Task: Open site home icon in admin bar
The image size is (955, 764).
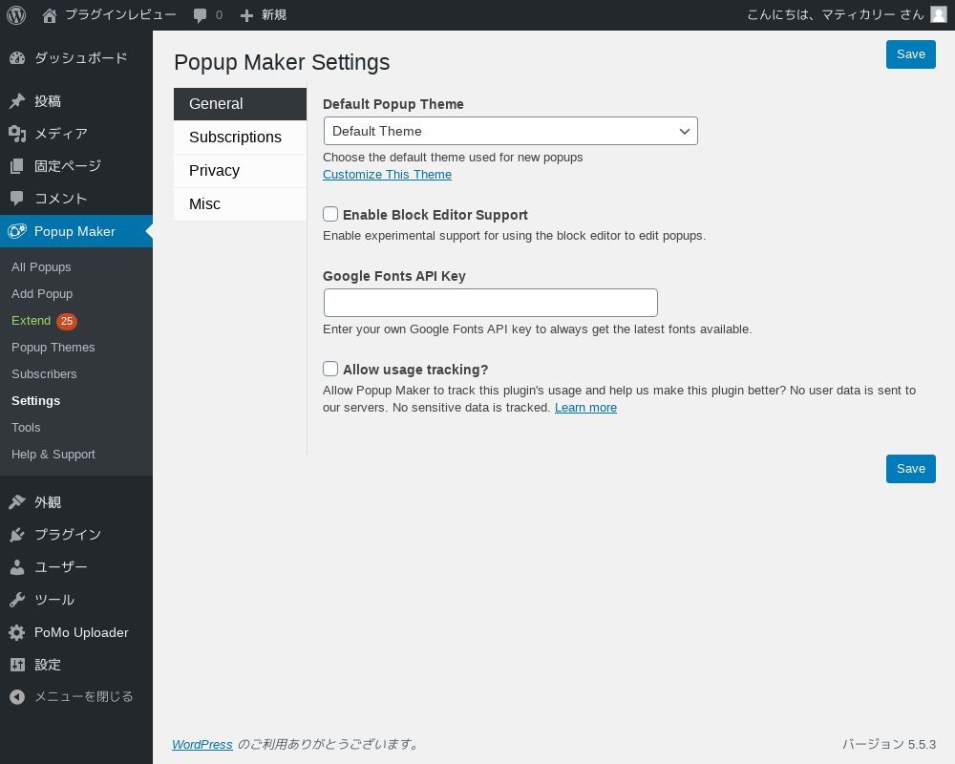Action: click(x=50, y=15)
